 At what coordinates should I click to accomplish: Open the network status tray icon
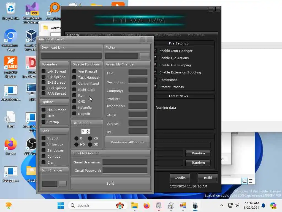(x=231, y=205)
